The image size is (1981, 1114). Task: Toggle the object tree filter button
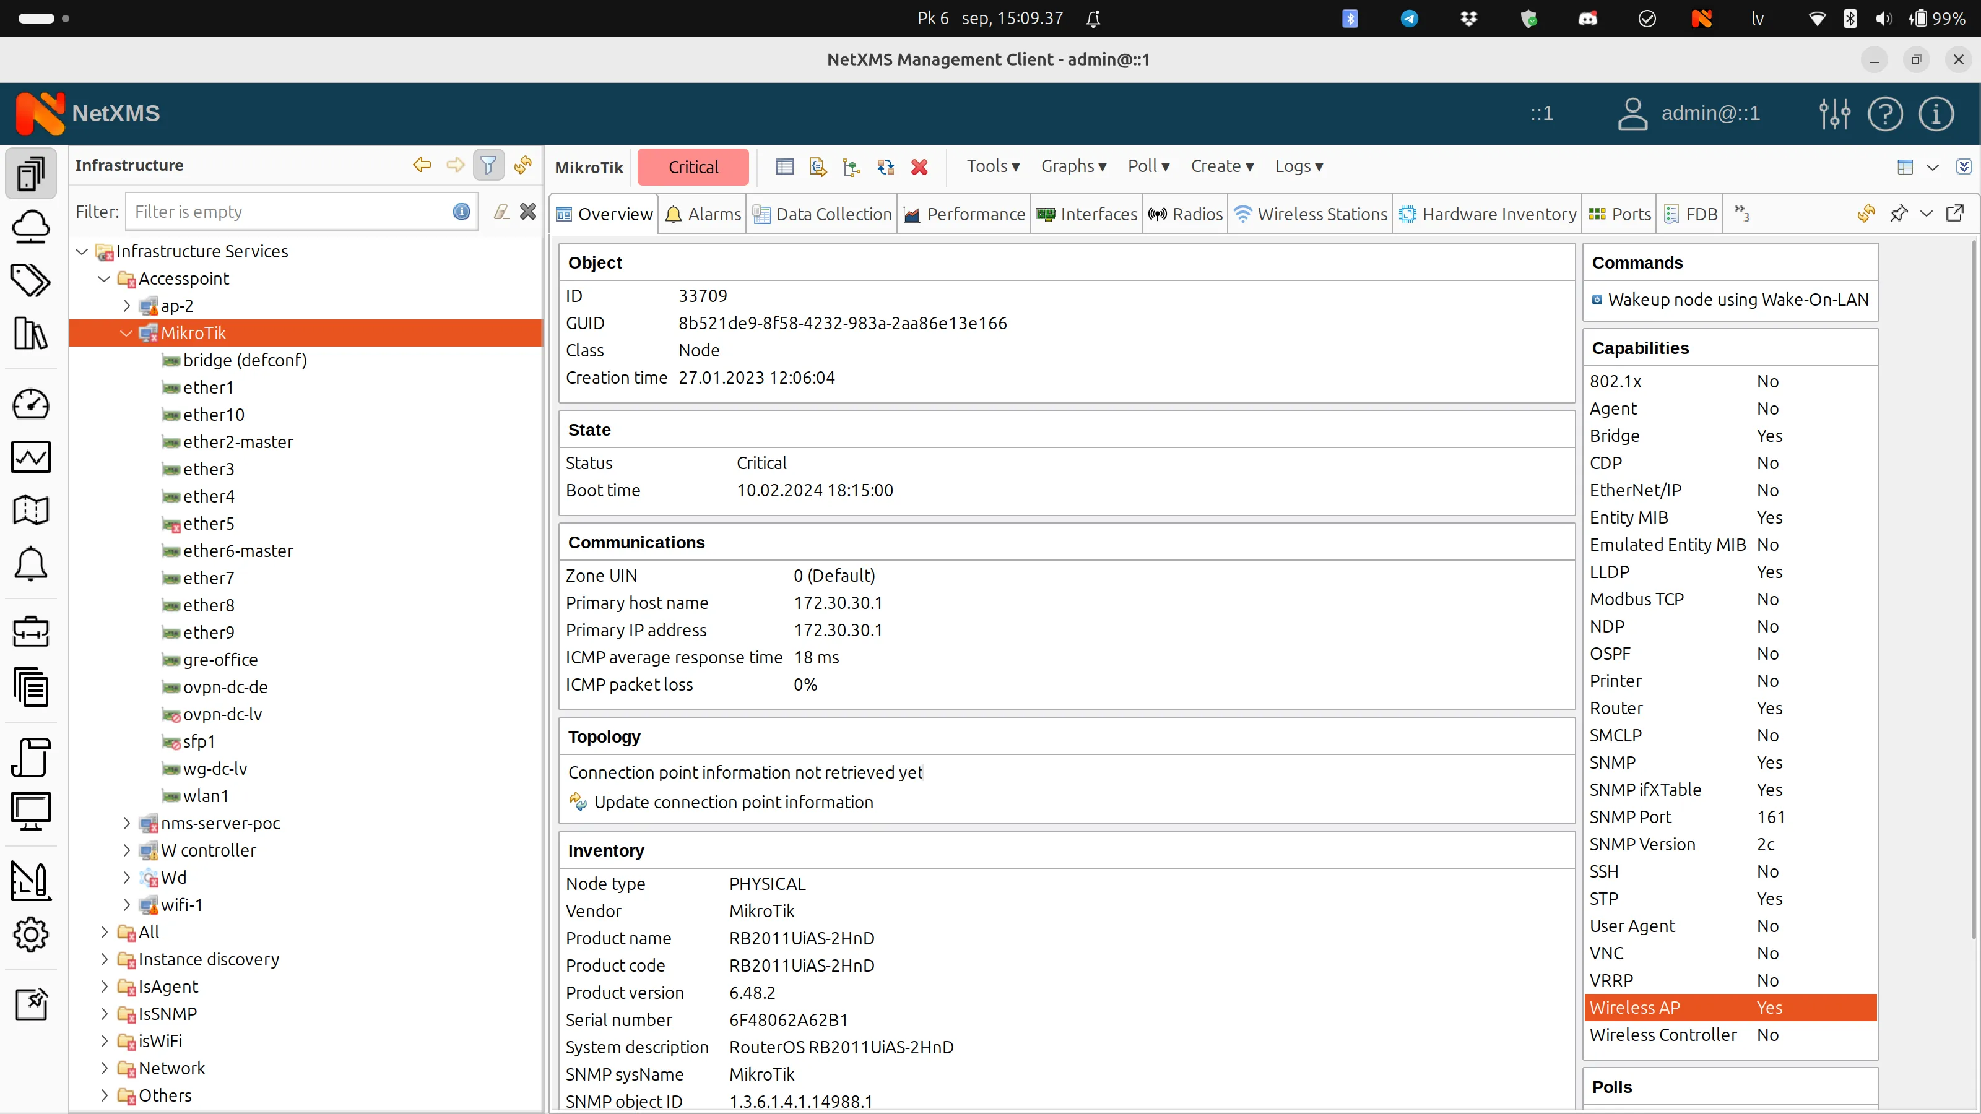pos(488,165)
